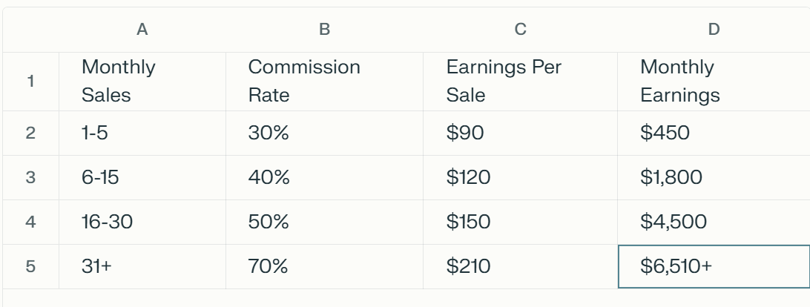
Task: Click the "Earnings Per Sale" cell
Action: 520,82
